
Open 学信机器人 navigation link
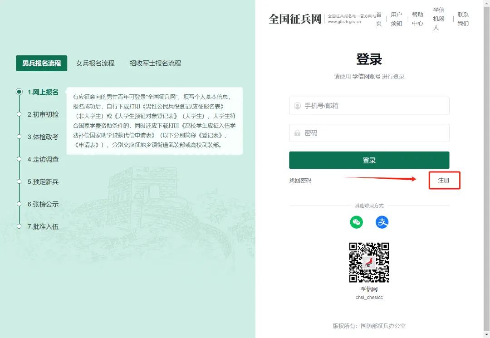(439, 19)
